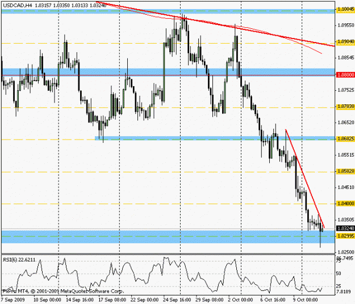The width and height of the screenshot is (355, 304).
Task: Click the 2 Oct 00:00 time label
Action: pos(240,300)
